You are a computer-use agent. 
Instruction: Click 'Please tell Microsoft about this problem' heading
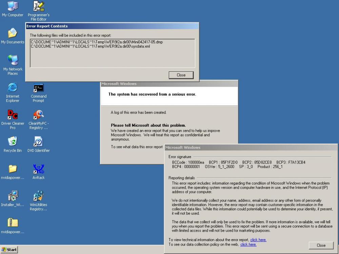[x=148, y=125]
